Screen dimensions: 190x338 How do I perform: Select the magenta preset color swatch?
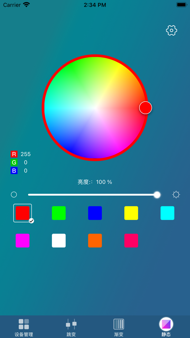point(23,241)
